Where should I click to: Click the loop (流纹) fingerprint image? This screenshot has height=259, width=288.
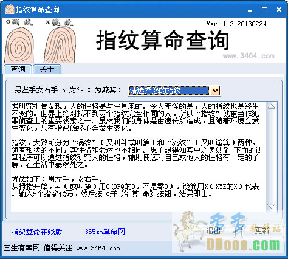60,44
